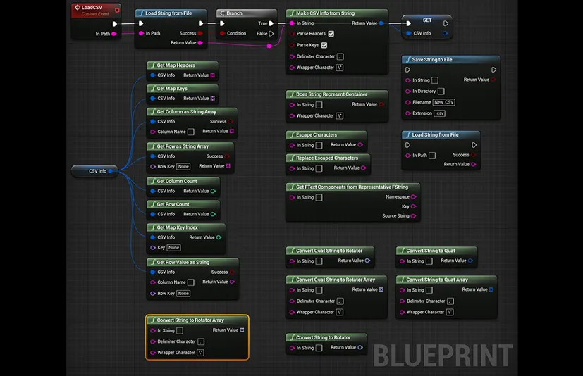Click Column Name field on Get Row Value as String

tap(191, 282)
